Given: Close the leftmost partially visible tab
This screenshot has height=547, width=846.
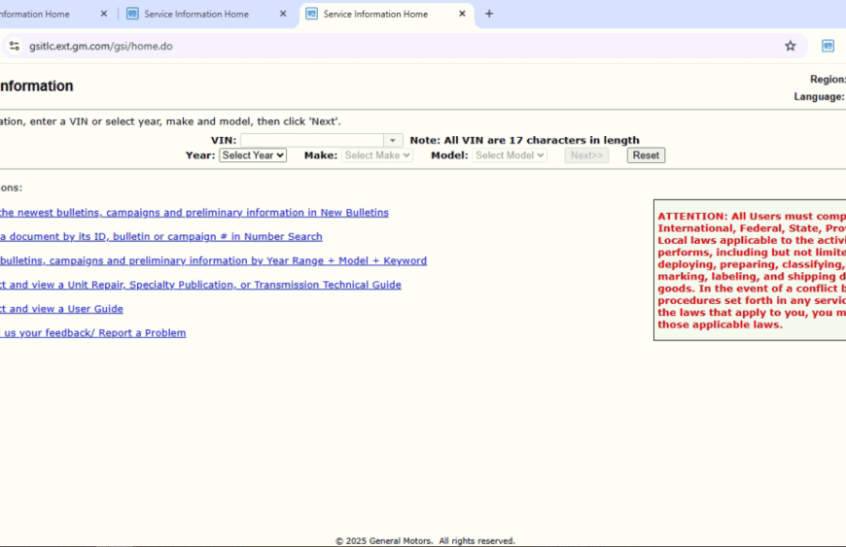Looking at the screenshot, I should [104, 15].
